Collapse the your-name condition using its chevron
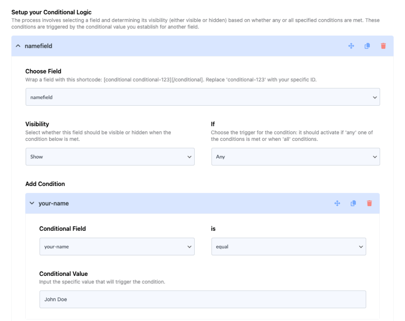The width and height of the screenshot is (405, 321). coord(32,203)
